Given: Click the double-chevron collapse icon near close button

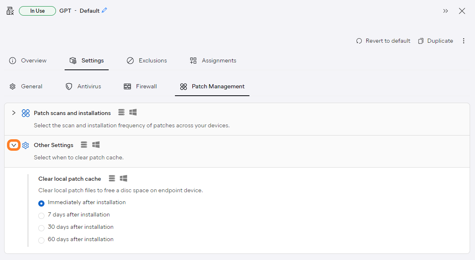Looking at the screenshot, I should pos(445,11).
